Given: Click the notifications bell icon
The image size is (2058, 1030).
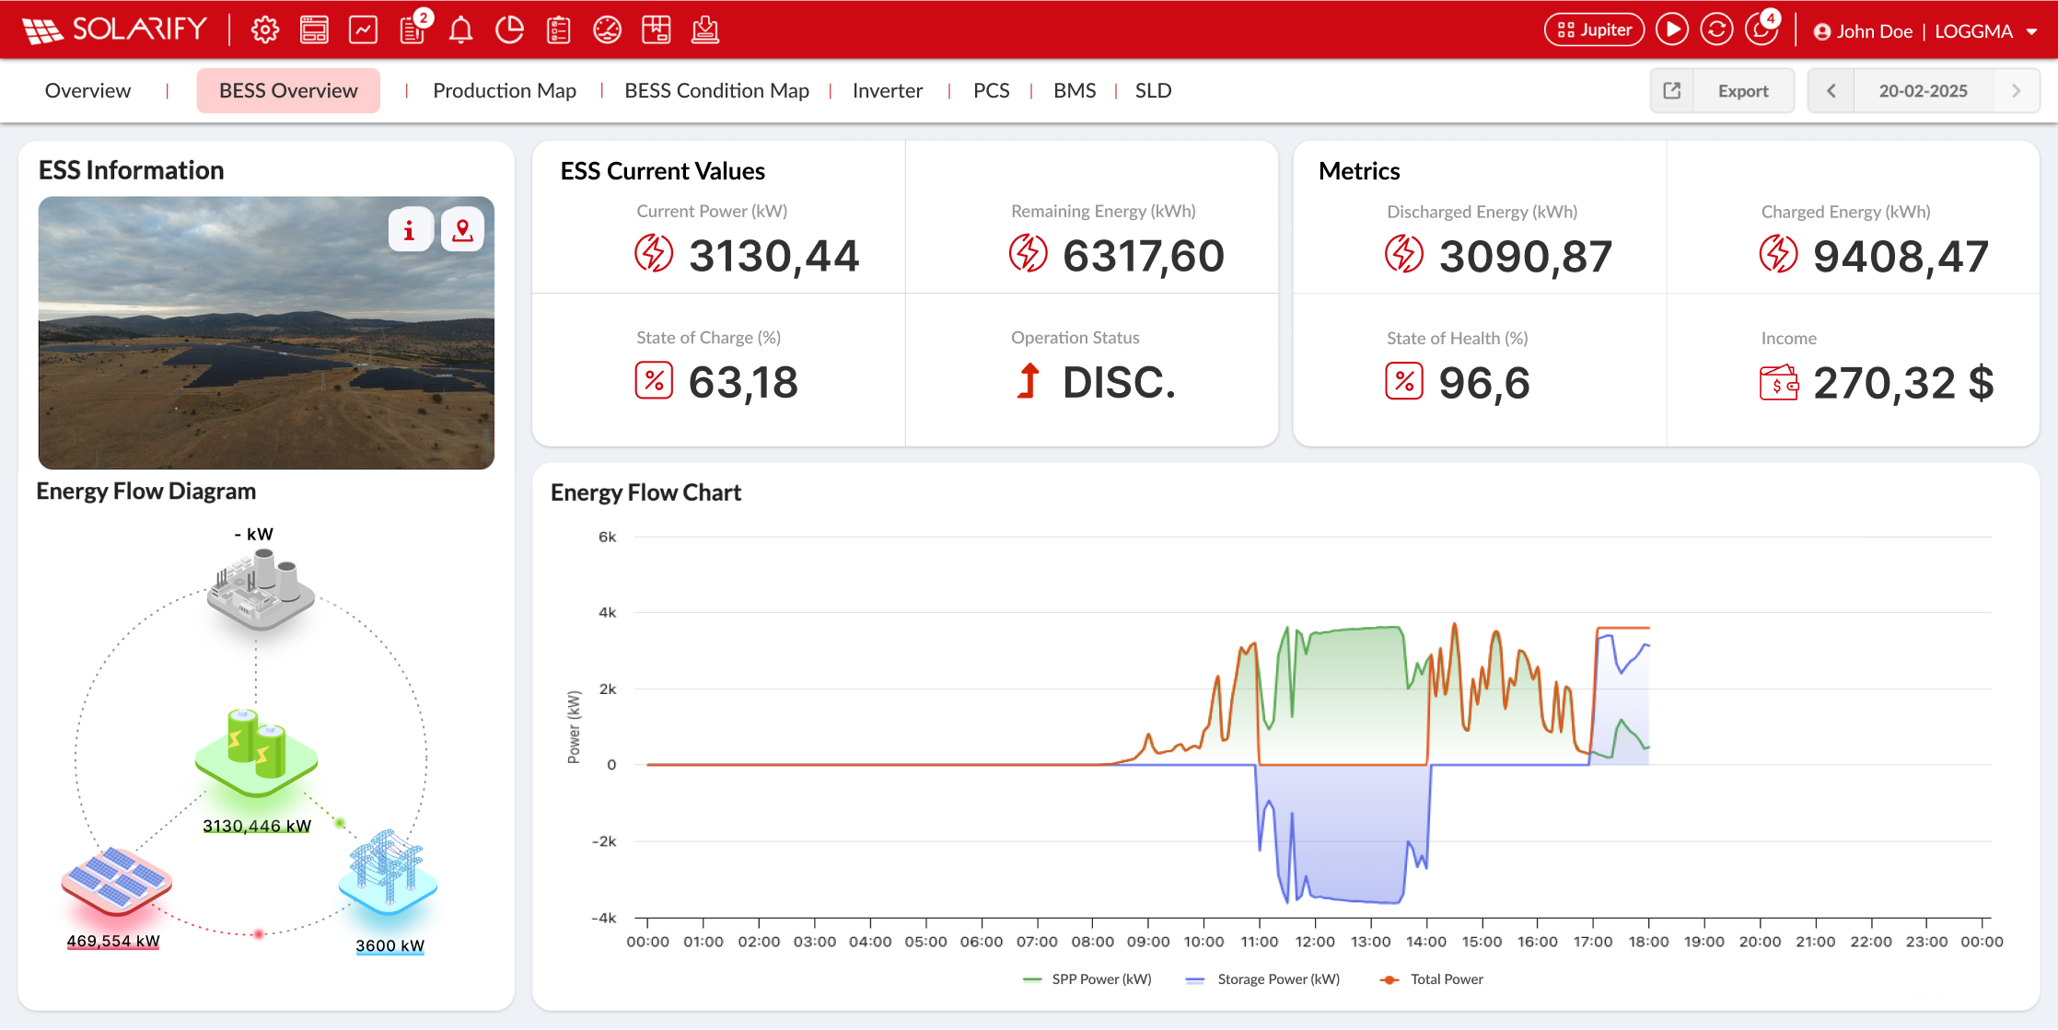Looking at the screenshot, I should 460,30.
